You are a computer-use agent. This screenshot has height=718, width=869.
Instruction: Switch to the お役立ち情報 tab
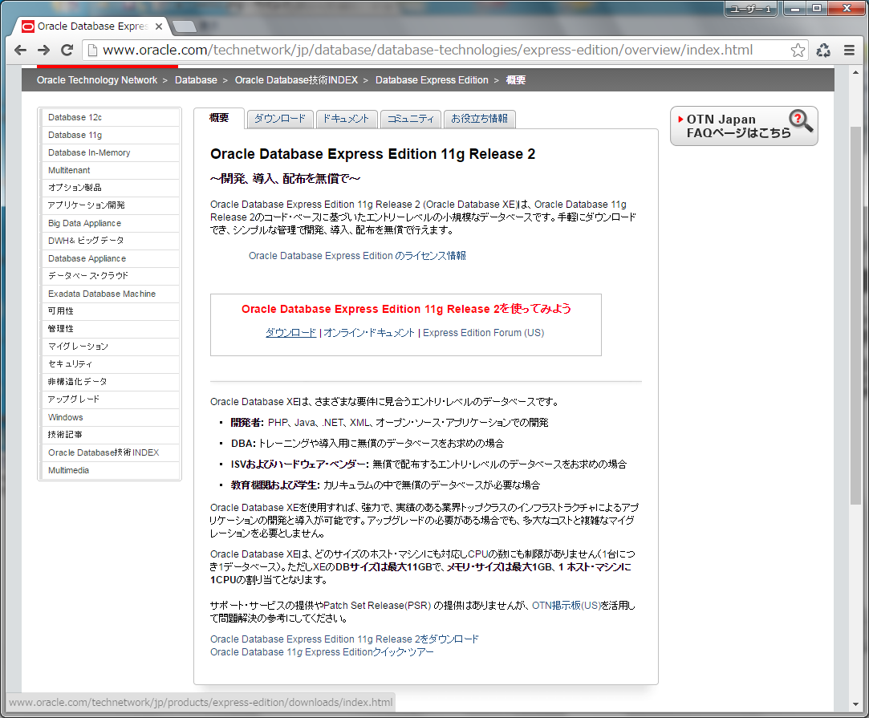pyautogui.click(x=479, y=119)
